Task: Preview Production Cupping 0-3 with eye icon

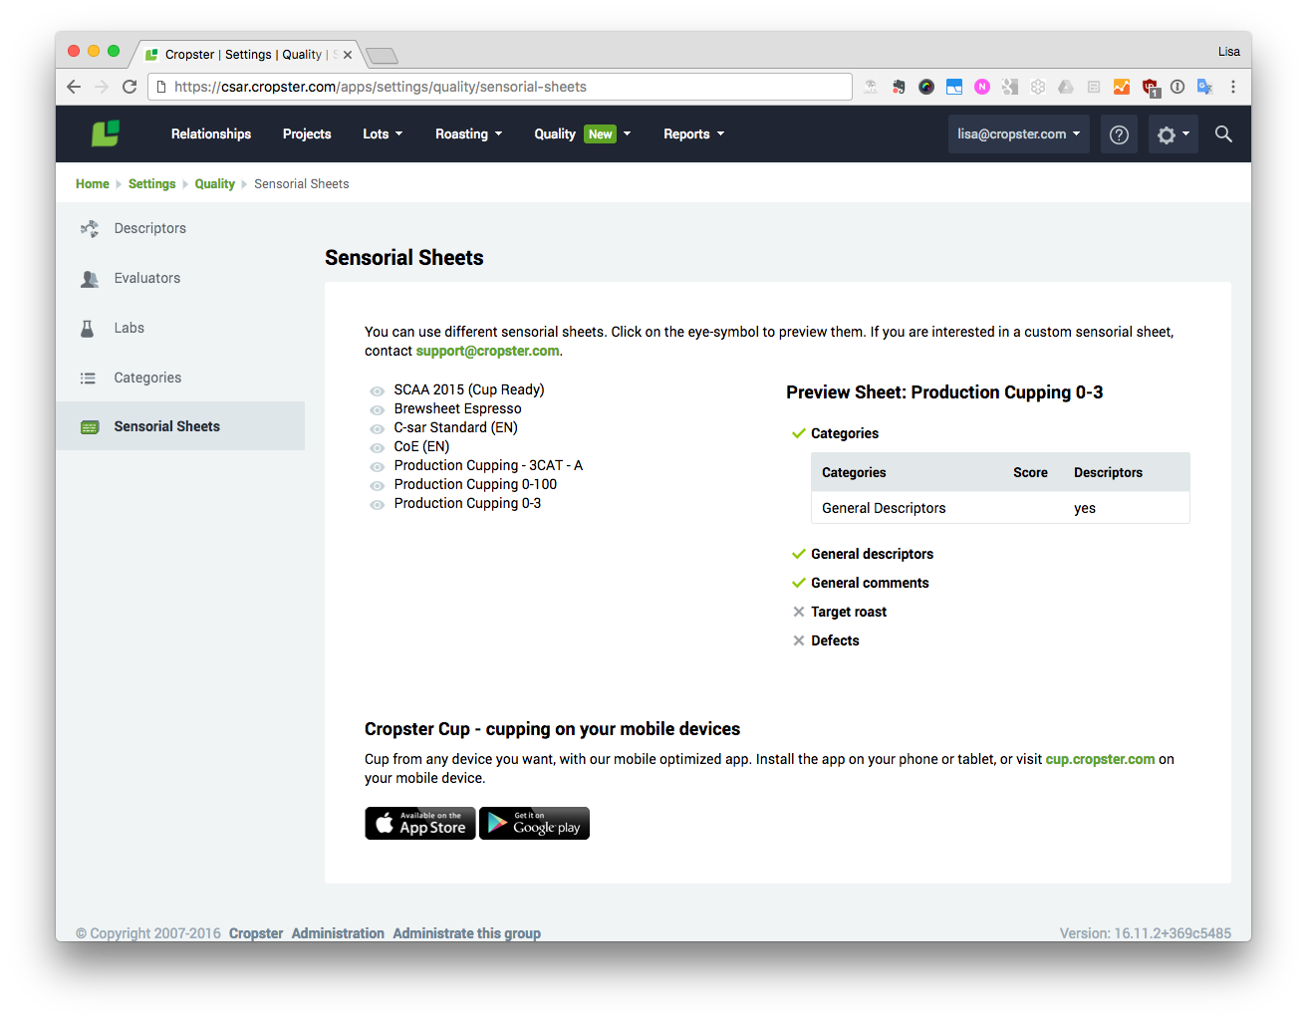Action: pyautogui.click(x=377, y=505)
